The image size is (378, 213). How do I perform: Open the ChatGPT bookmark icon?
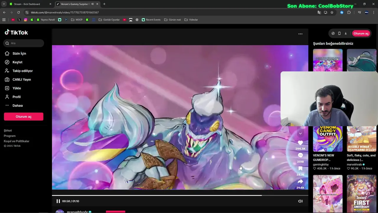pyautogui.click(x=137, y=20)
